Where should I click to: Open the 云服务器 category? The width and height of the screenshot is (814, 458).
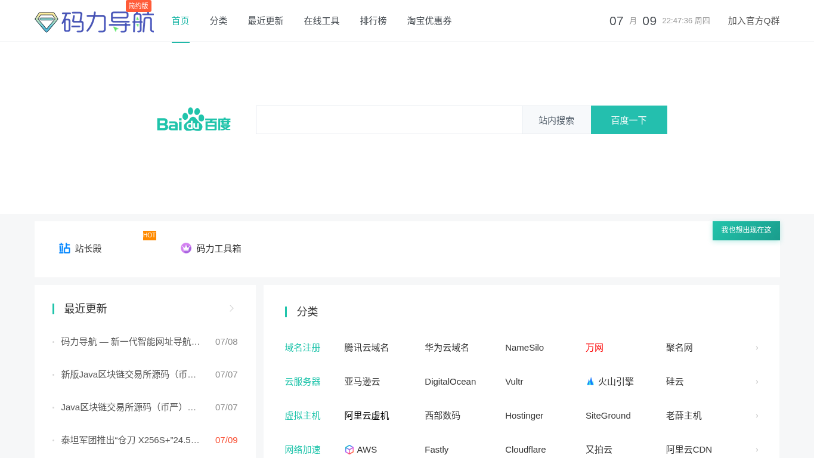303,382
